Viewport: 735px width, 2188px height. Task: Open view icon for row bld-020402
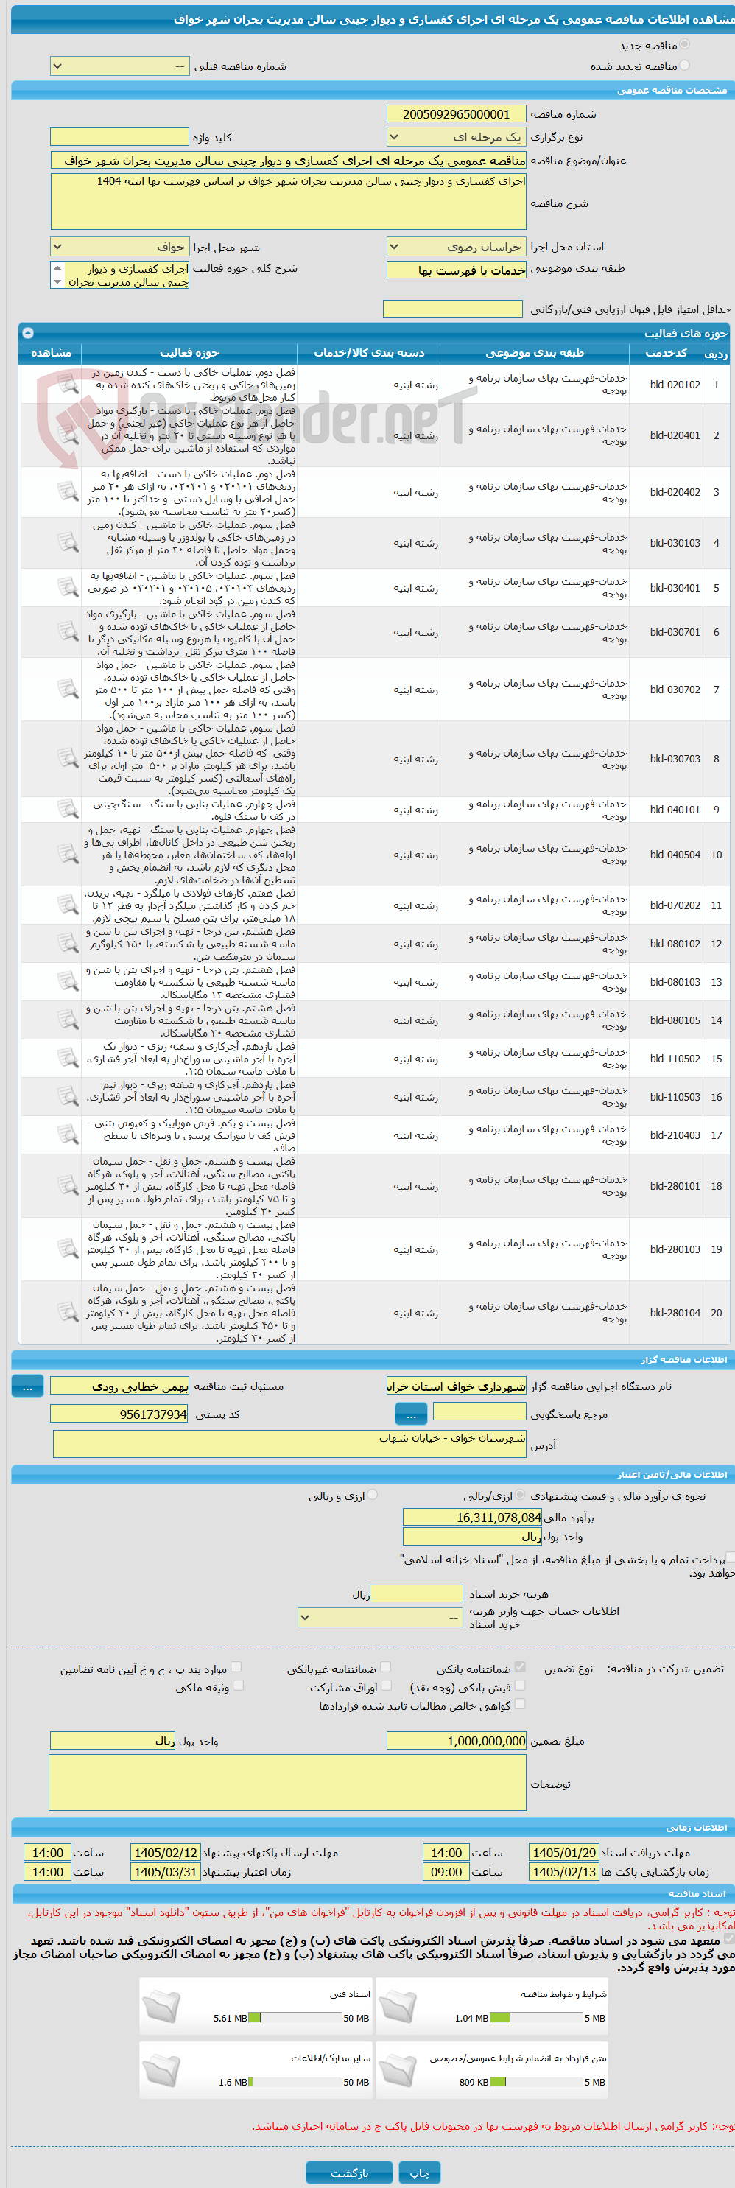pyautogui.click(x=68, y=493)
